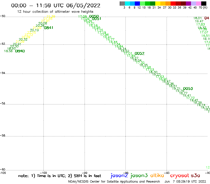Click the black legend color swatch
This screenshot has height=184, width=210.
[x=204, y=3]
